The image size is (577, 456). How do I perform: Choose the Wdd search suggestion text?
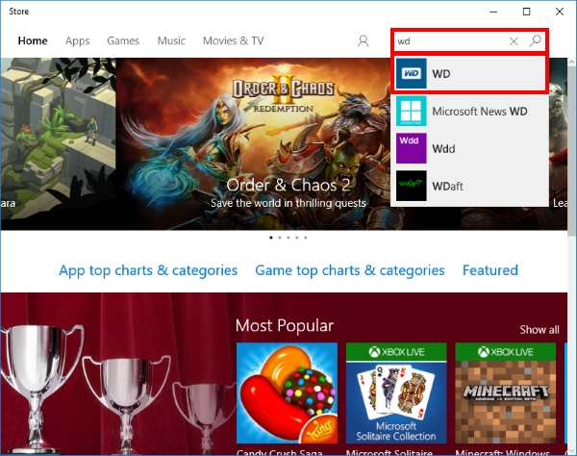(443, 149)
